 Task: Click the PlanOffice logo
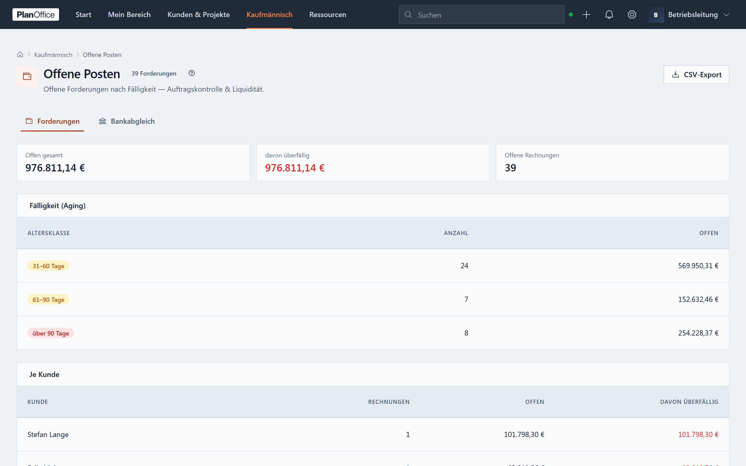click(35, 14)
